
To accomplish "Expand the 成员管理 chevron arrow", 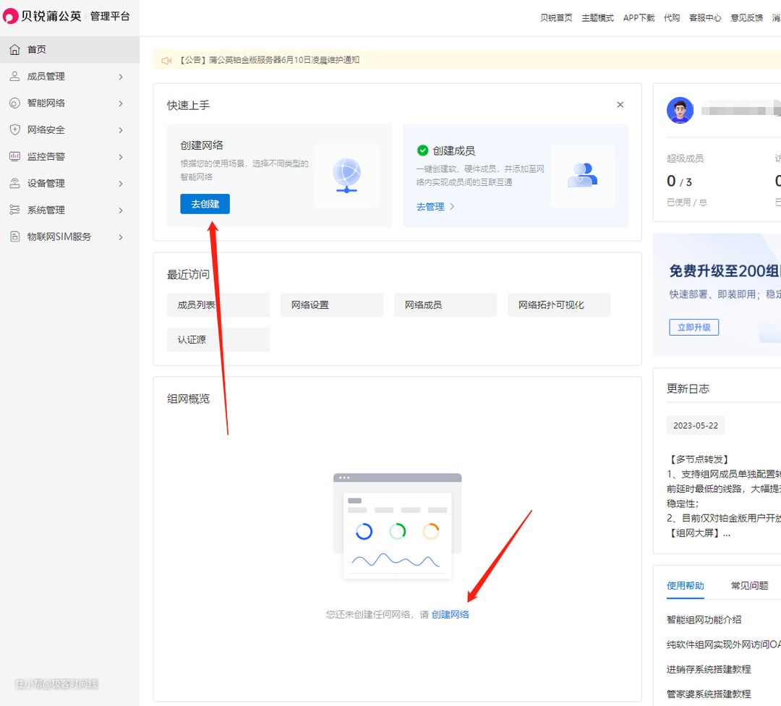I will coord(121,77).
